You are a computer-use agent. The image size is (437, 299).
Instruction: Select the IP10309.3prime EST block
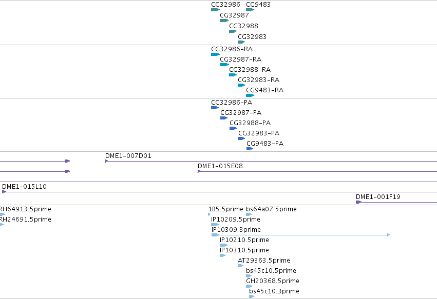coord(216,235)
